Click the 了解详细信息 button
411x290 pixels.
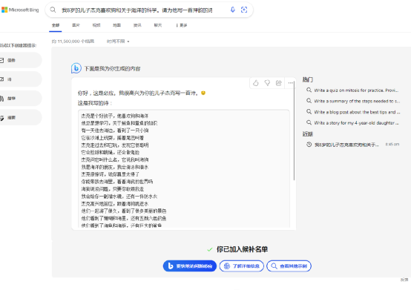pos(241,266)
